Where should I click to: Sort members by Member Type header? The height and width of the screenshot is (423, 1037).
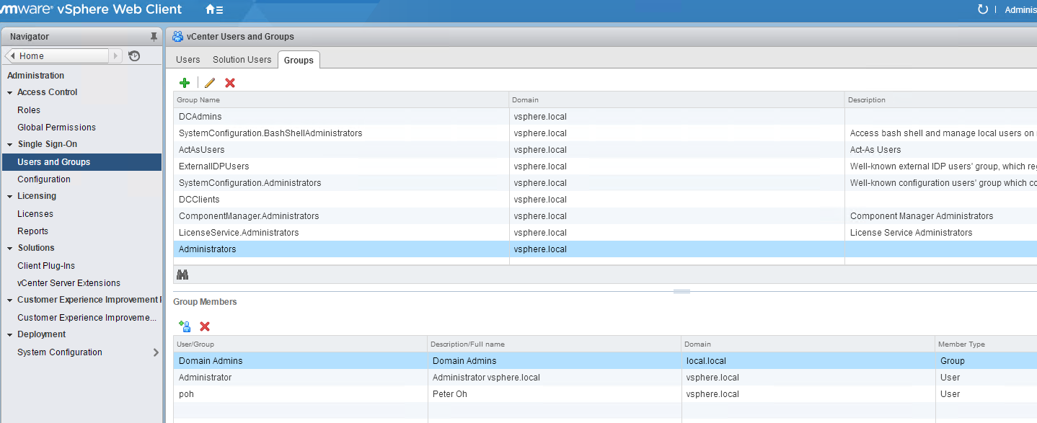point(986,344)
